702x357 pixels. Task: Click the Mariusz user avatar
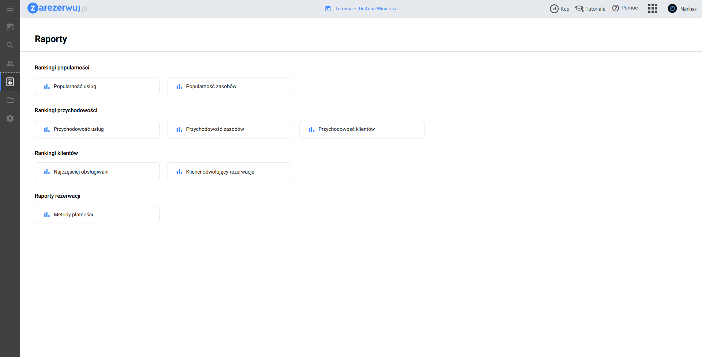tap(672, 9)
